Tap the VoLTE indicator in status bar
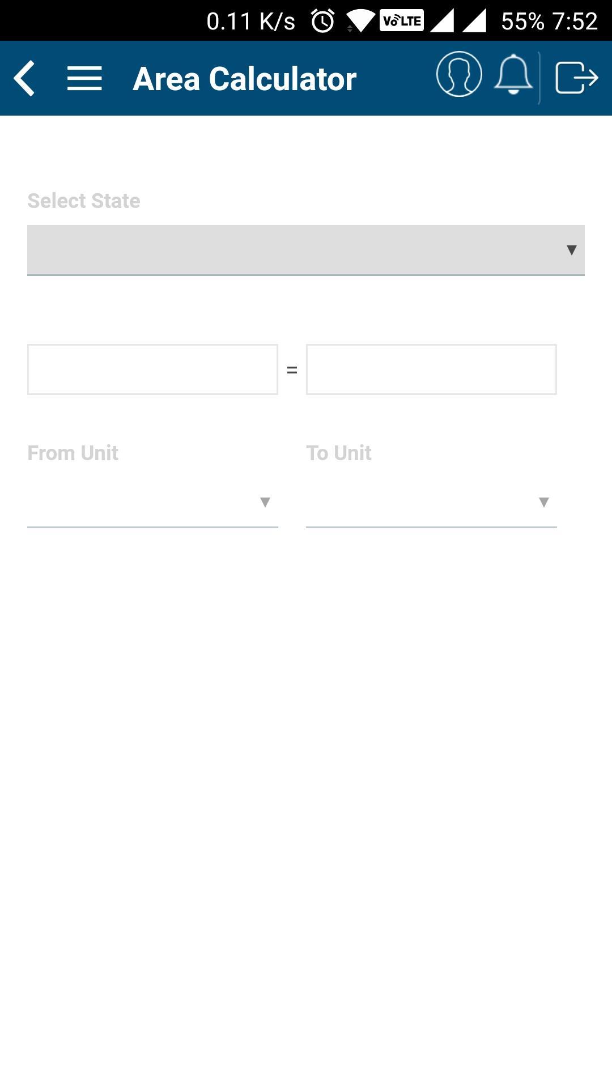Screen dimensions: 612x1088 pos(401,21)
